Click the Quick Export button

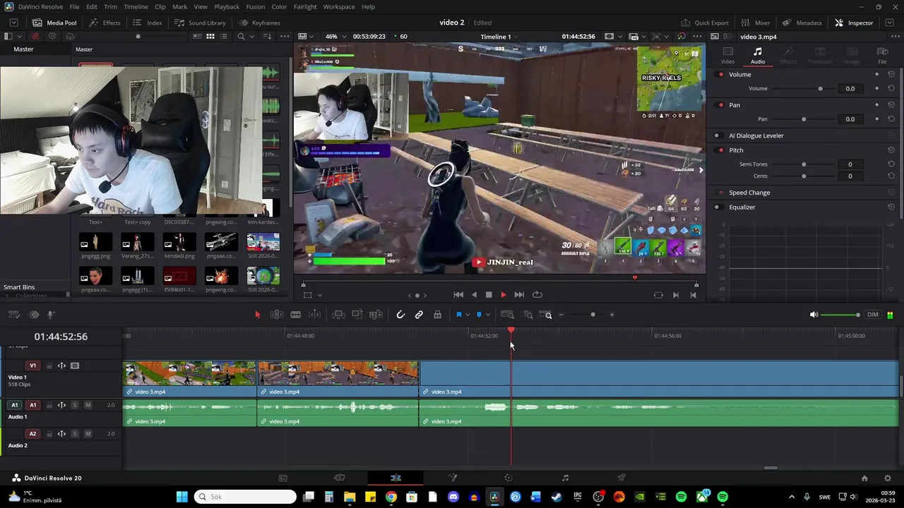[x=705, y=23]
